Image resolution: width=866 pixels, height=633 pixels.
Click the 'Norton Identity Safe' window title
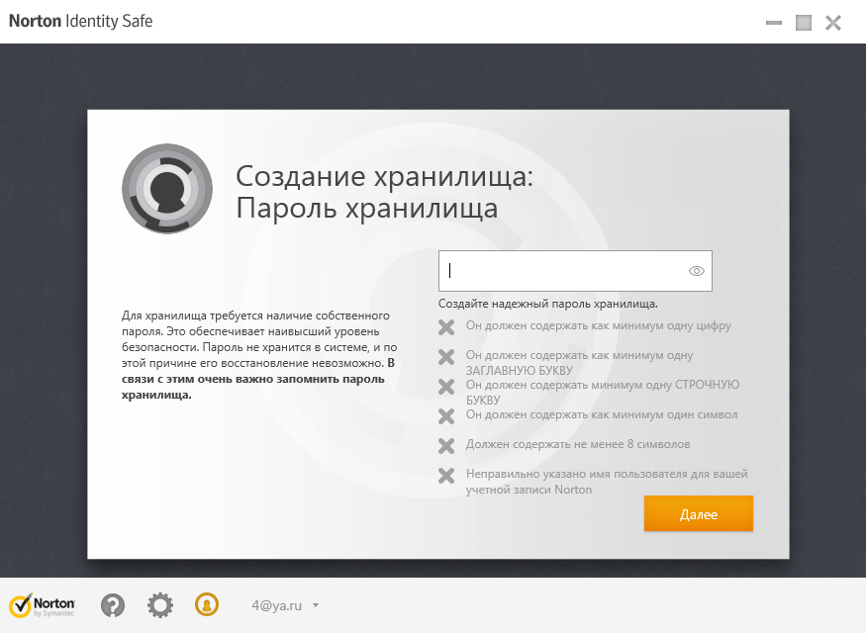(x=80, y=21)
